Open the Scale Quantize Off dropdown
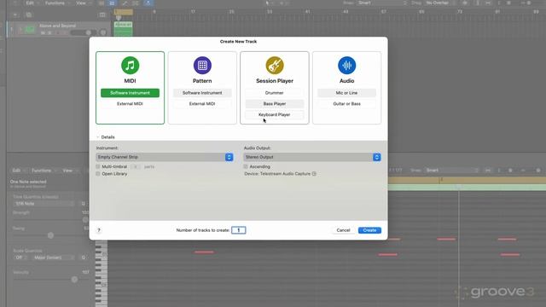The image size is (546, 307). click(20, 258)
